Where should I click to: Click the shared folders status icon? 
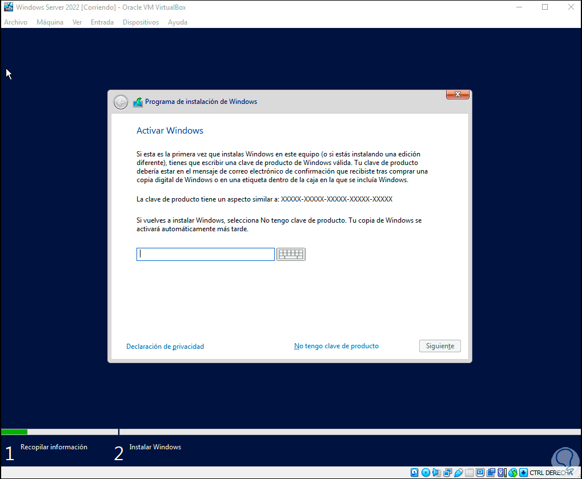469,472
